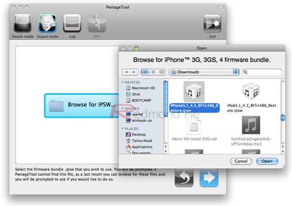Select BOOTCAMP volume in sidebar
The image size is (292, 206).
coord(139,100)
